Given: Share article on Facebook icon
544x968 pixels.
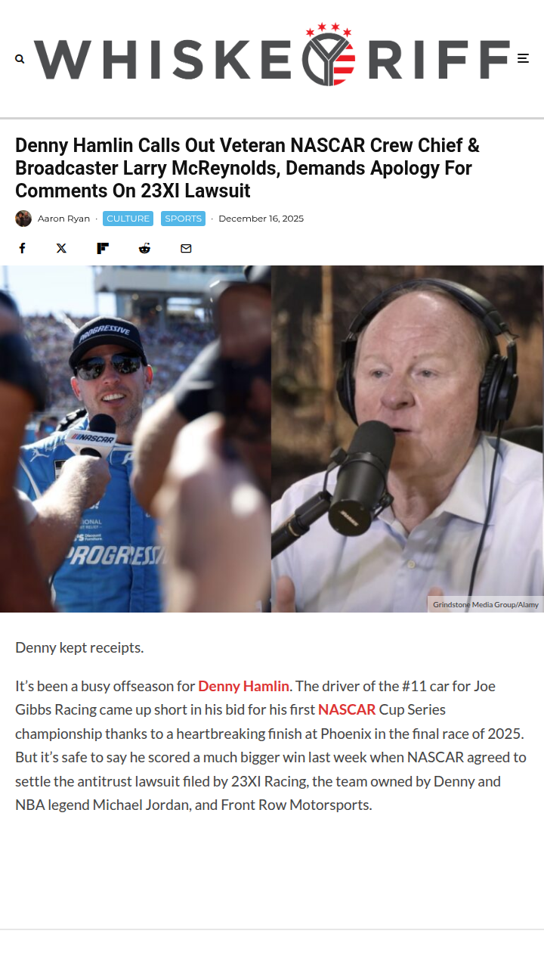Looking at the screenshot, I should (x=22, y=248).
